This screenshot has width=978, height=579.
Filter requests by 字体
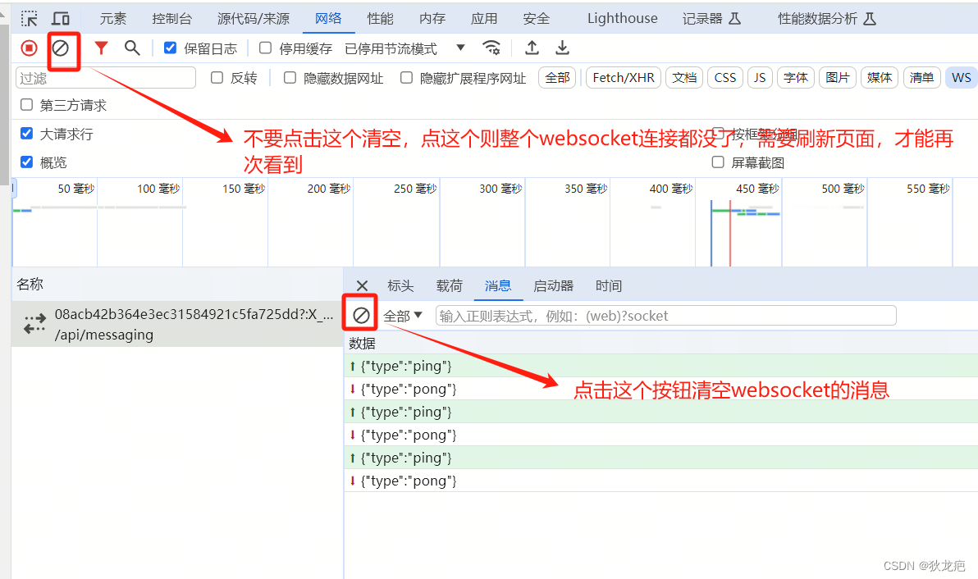[795, 78]
